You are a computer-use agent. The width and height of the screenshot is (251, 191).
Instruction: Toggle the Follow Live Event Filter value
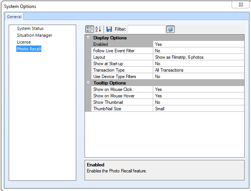coord(198,51)
